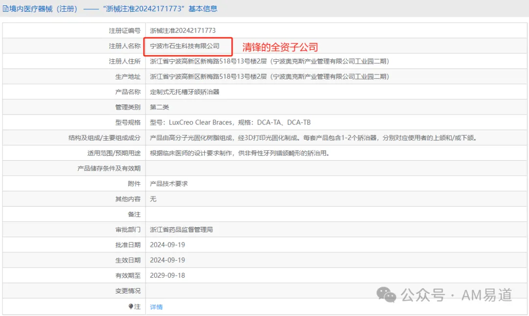Click the 其他内容 label
The height and width of the screenshot is (316, 529).
coord(128,199)
